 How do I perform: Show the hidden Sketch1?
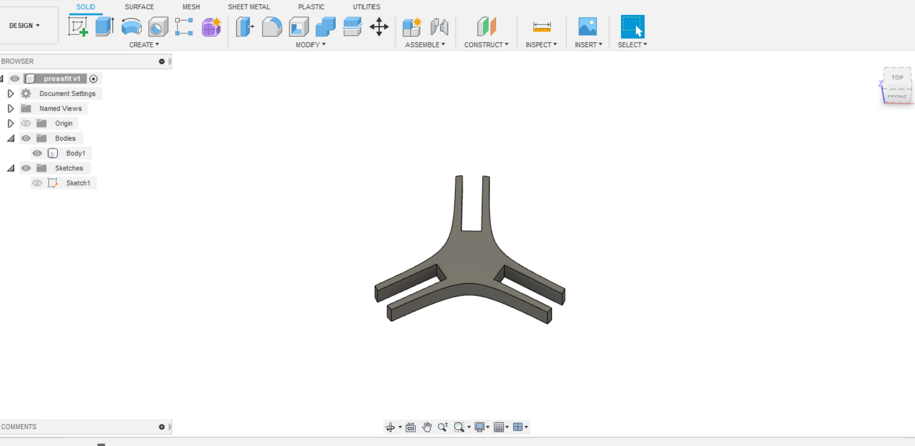(37, 183)
